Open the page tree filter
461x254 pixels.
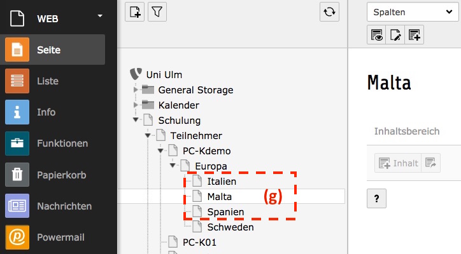[x=157, y=12]
